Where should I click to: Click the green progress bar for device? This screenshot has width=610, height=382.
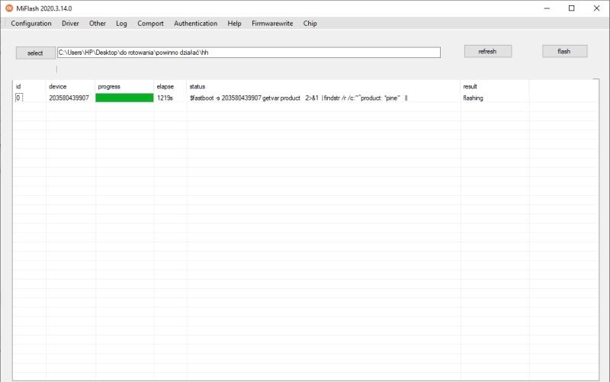tap(124, 98)
